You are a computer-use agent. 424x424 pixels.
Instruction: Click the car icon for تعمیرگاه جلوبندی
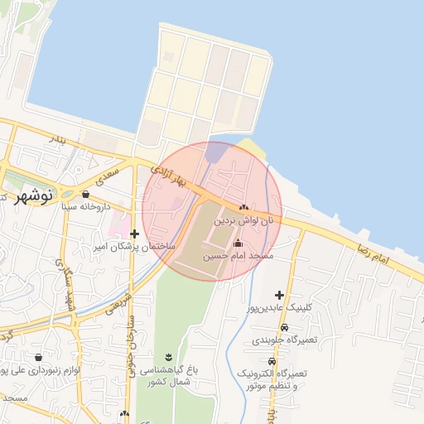click(284, 327)
